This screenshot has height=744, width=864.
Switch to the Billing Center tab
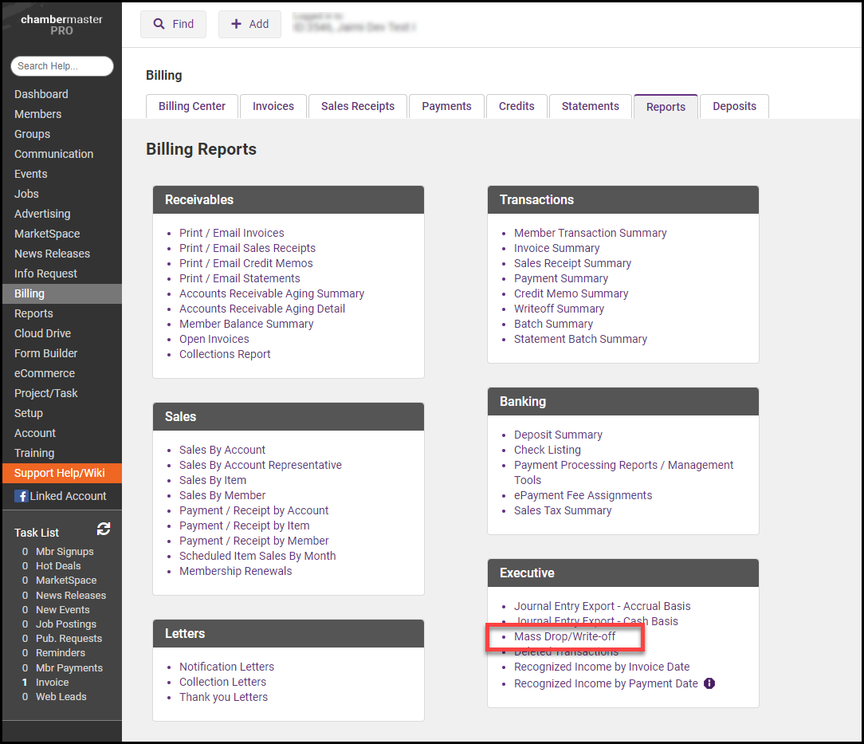[x=192, y=106]
